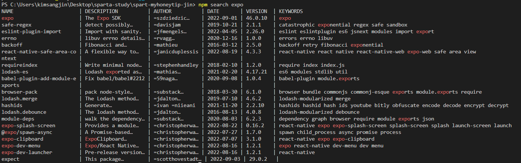Click the keywords 'es6 modules stdlib util'

click(x=313, y=72)
